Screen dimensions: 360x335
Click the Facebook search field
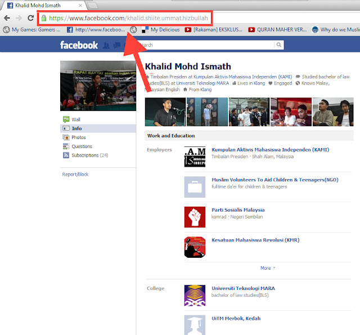205,45
